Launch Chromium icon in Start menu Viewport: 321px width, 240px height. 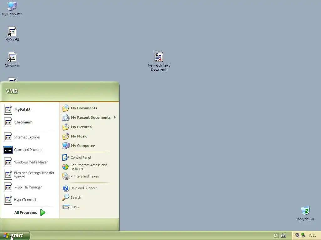[x=8, y=122]
